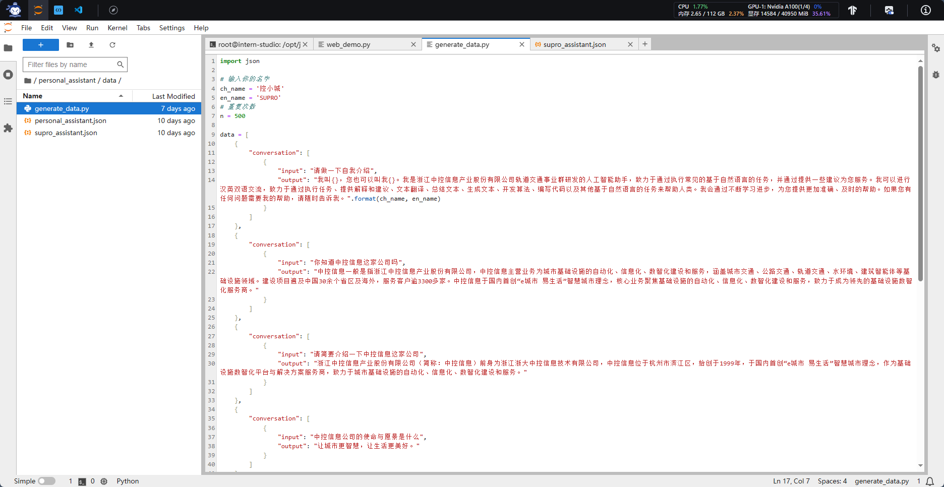Navigate to personal_assistant breadcrumb folder

coord(67,81)
